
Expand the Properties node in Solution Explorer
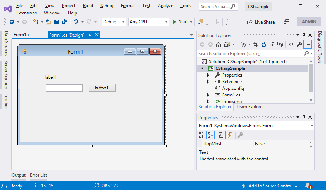(x=208, y=75)
